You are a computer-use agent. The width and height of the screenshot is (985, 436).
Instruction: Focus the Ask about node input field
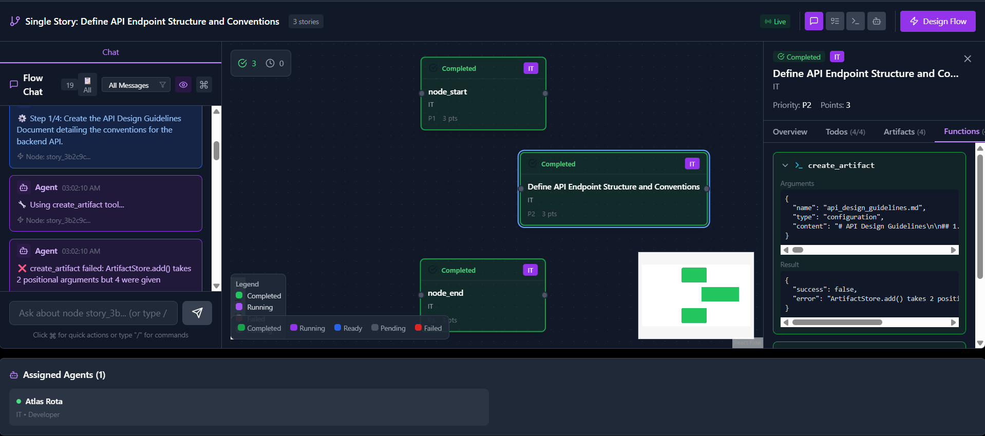(x=93, y=313)
